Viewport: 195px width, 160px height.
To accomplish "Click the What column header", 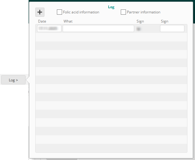I will [68, 21].
